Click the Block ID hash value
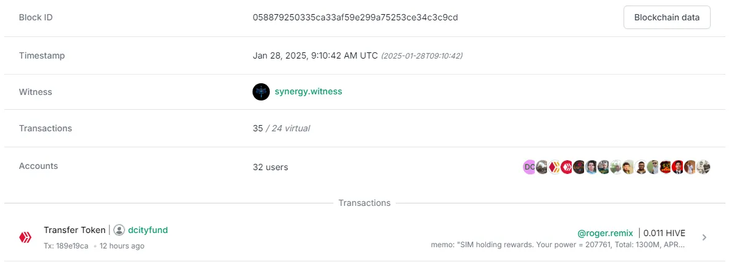The height and width of the screenshot is (262, 731). [355, 18]
